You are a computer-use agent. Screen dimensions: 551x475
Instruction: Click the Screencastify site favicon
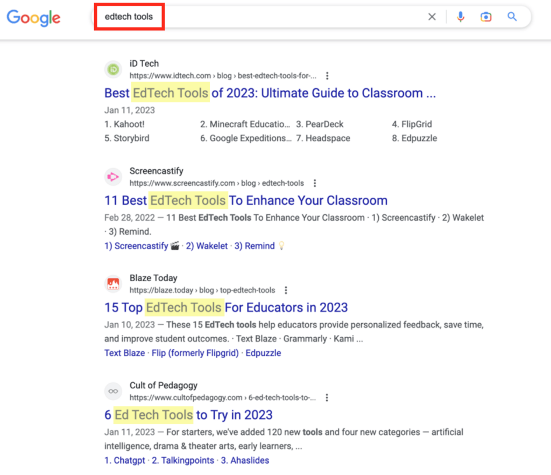pos(113,177)
